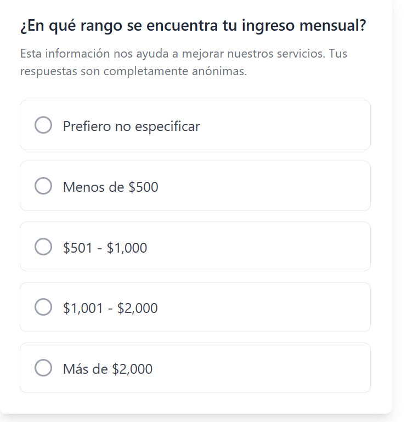Click the "$1,001 - $2,000" label text

pos(110,309)
